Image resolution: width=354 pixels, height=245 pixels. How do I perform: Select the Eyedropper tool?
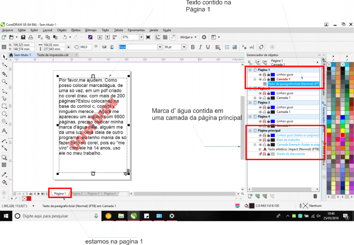(4, 175)
